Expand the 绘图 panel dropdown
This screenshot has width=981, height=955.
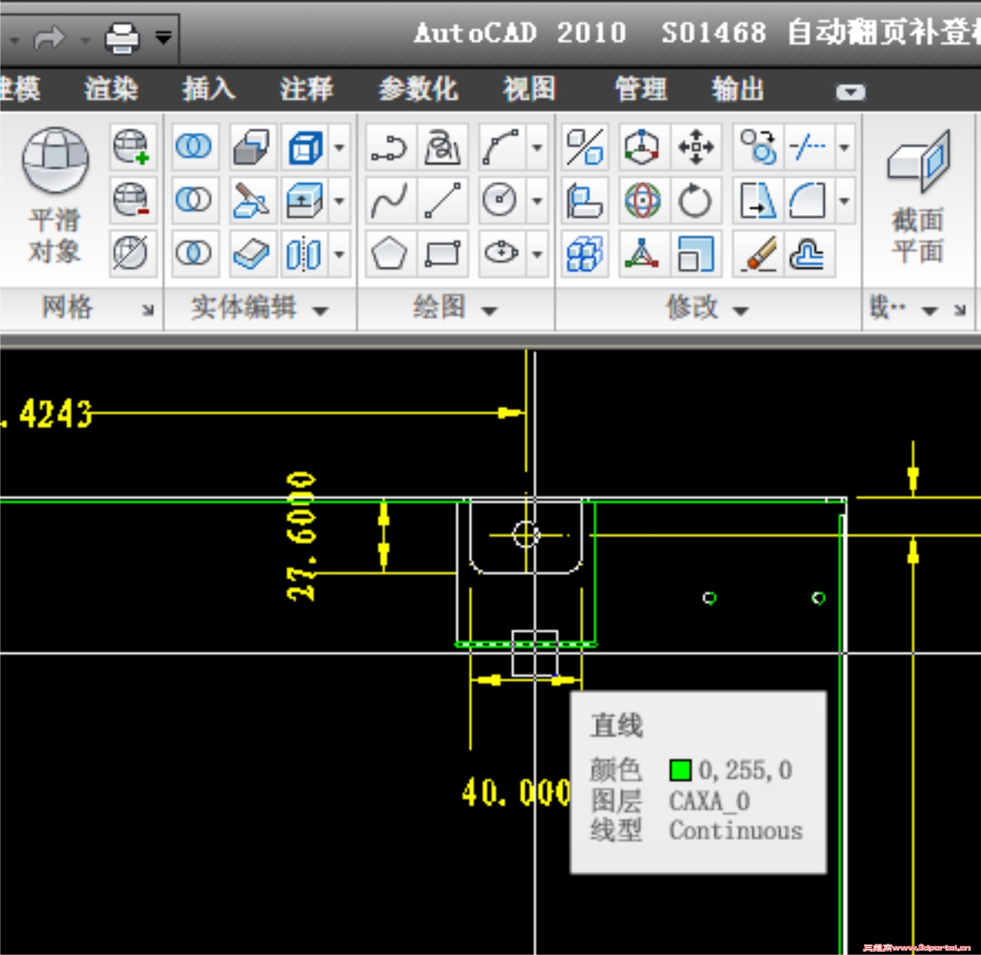point(488,309)
